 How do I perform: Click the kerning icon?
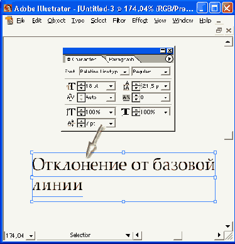[70, 97]
